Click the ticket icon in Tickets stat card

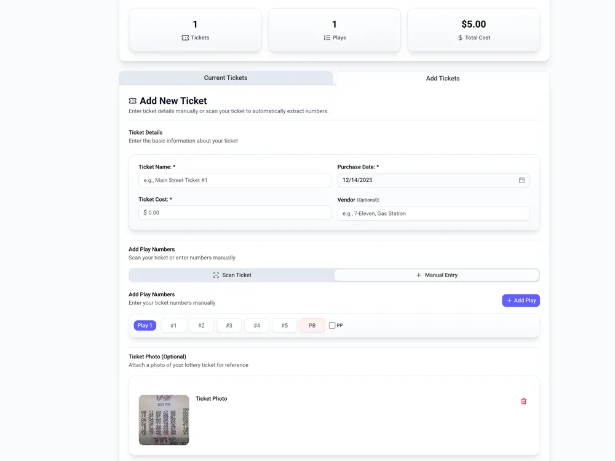[x=185, y=38]
